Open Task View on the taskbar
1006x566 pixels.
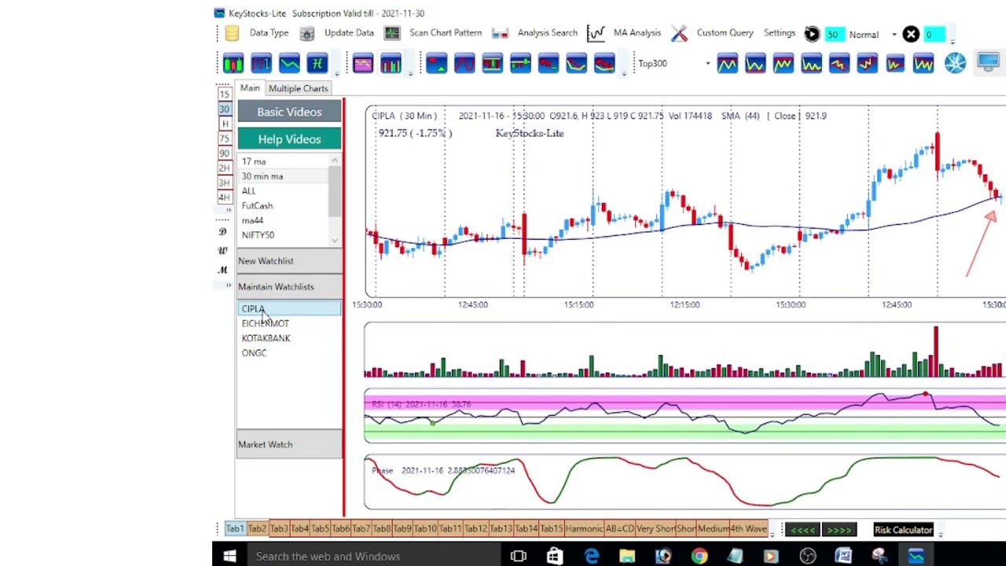518,557
